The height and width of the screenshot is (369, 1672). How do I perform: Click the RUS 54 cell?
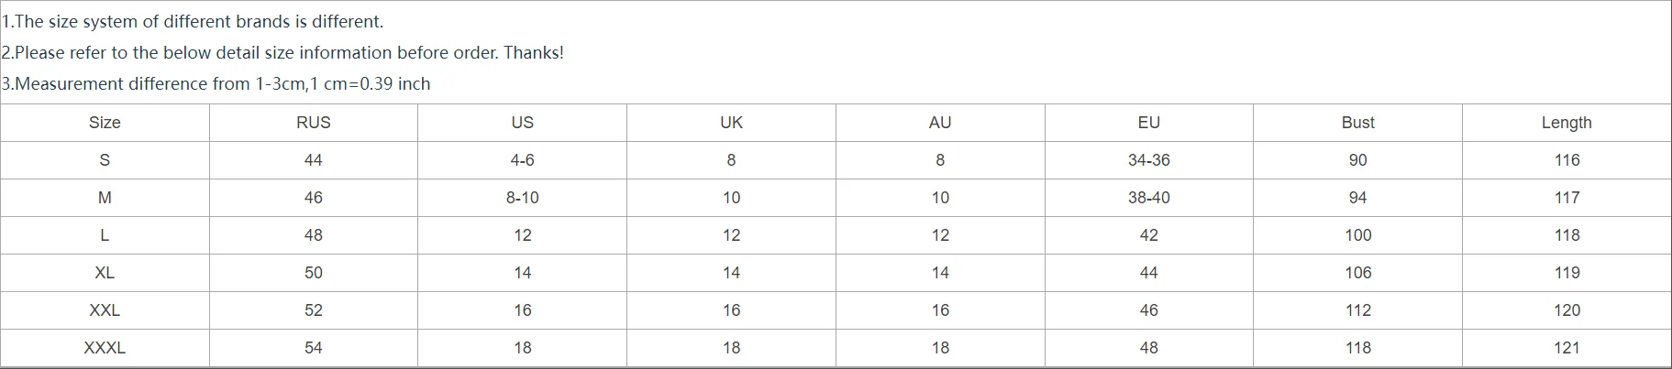[314, 348]
